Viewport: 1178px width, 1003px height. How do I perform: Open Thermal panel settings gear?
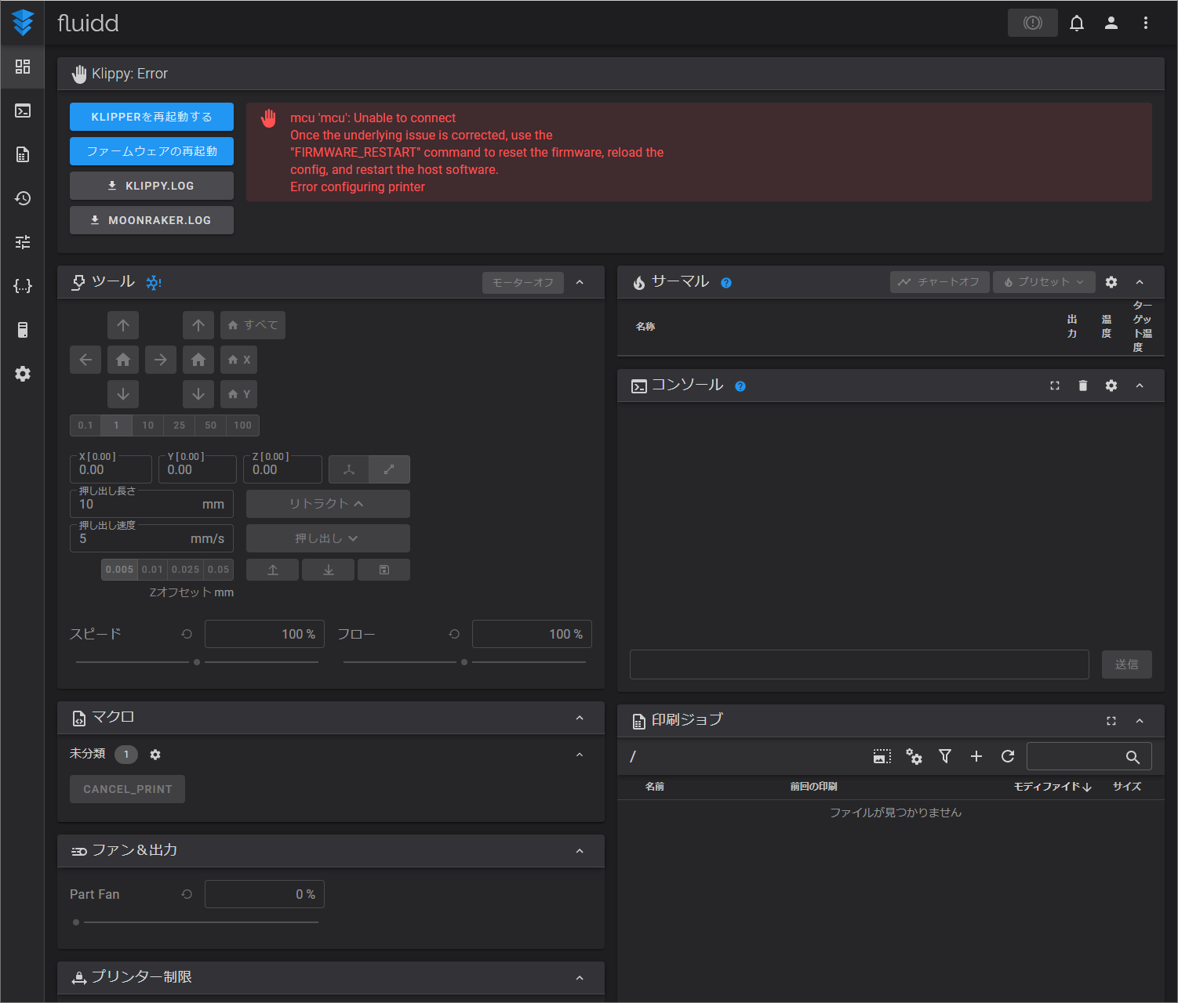[x=1111, y=282]
